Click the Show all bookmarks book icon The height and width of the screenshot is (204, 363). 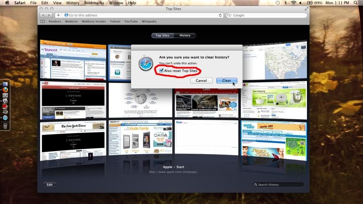[43, 21]
